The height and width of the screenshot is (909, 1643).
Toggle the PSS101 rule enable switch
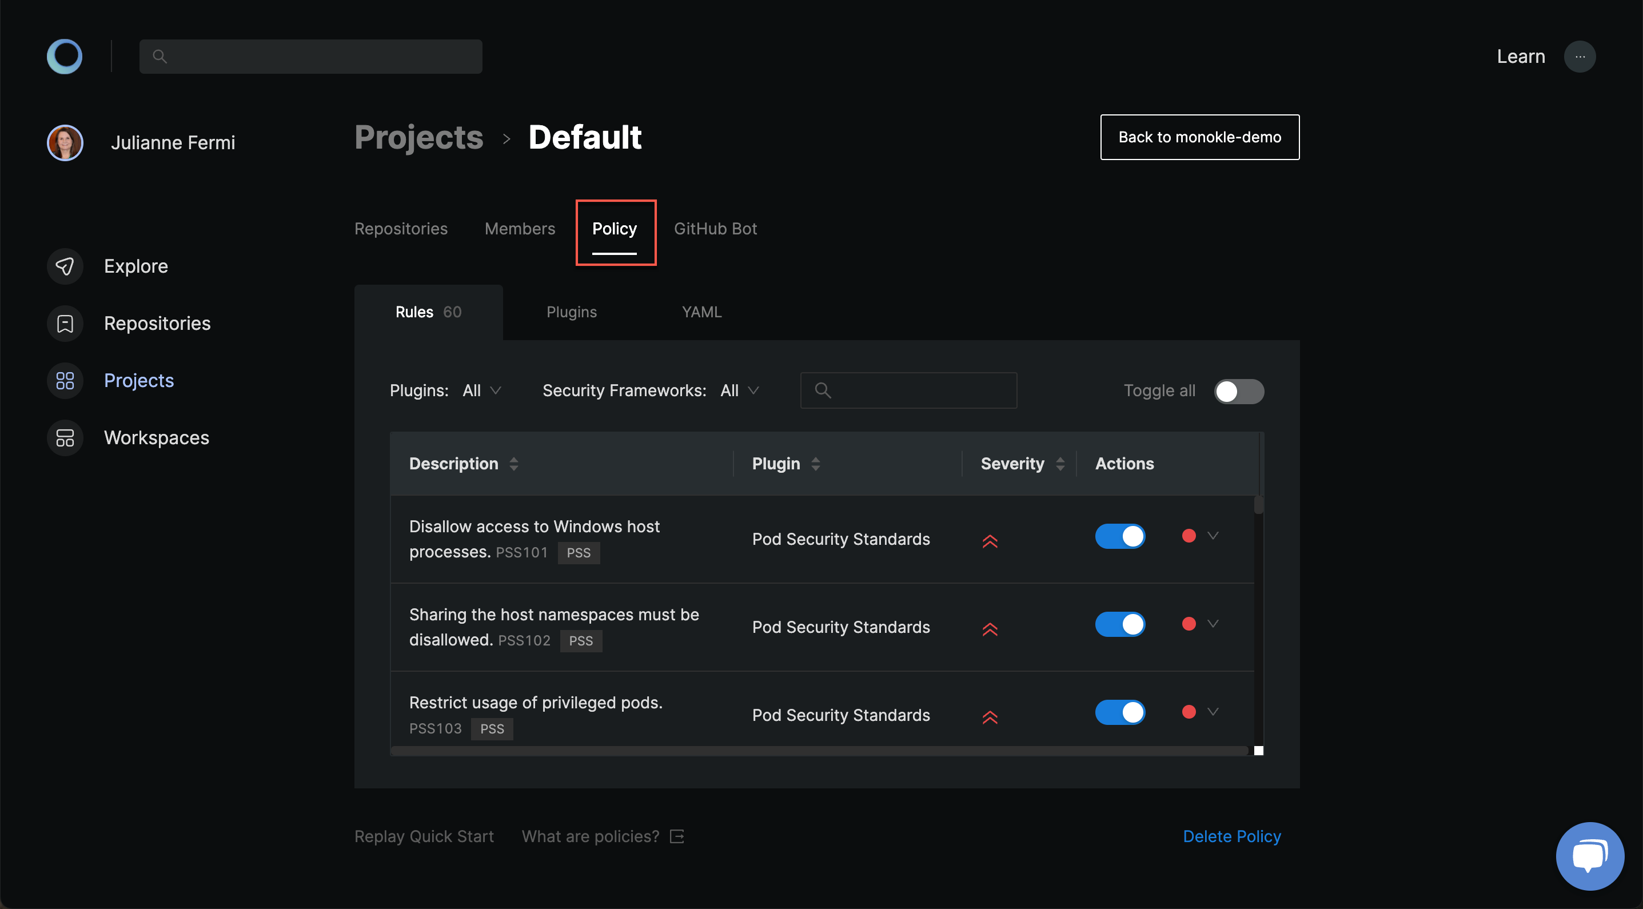[x=1120, y=536]
